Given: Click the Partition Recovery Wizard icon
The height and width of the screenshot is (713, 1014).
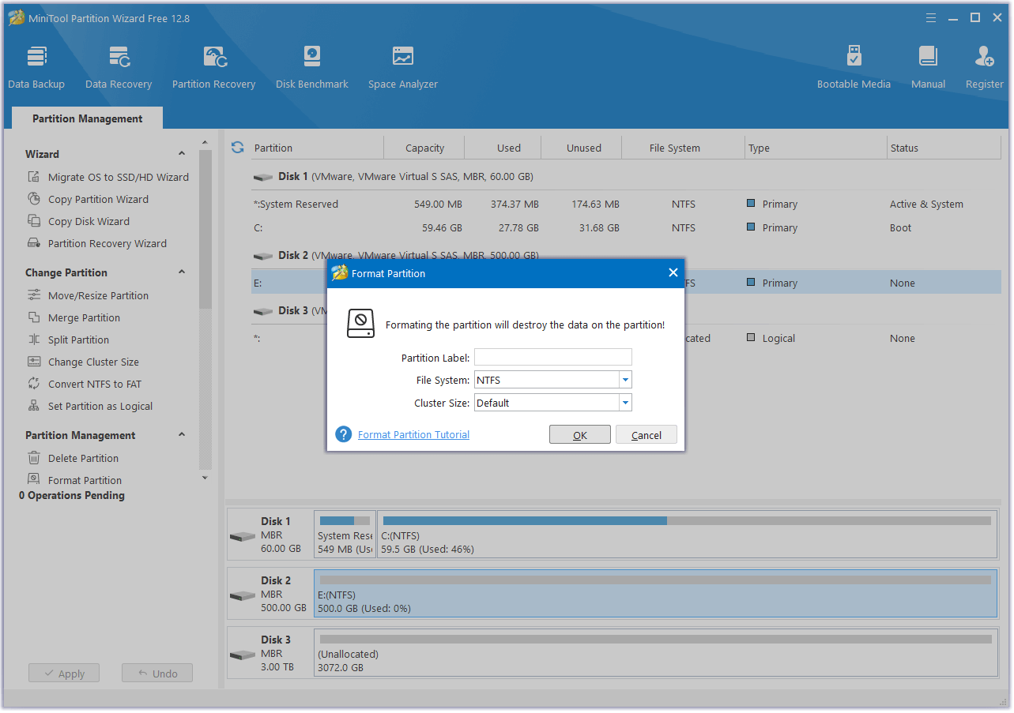Looking at the screenshot, I should click(34, 243).
